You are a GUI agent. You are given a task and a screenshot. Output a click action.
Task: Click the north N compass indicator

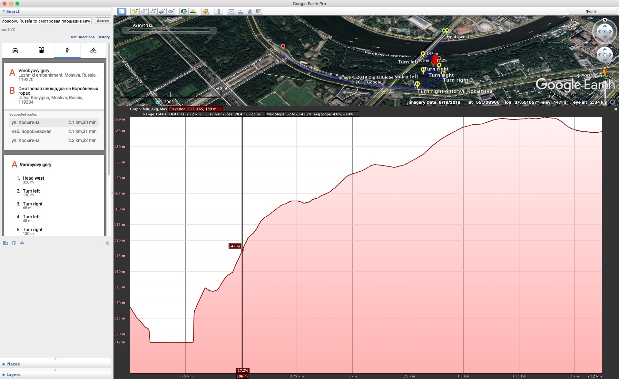pos(605,20)
